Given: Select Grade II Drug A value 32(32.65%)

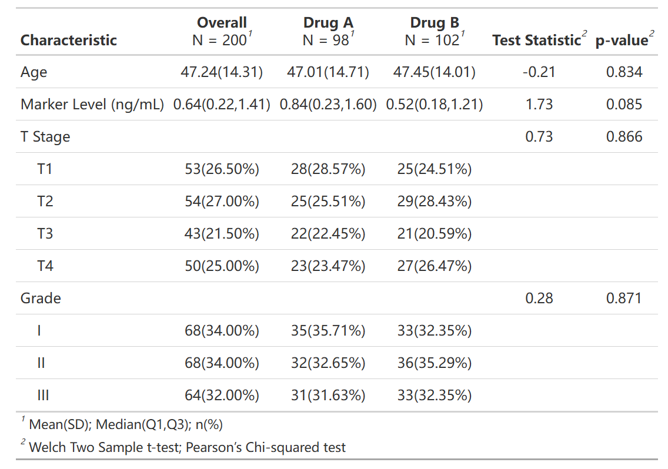Looking at the screenshot, I should (x=328, y=363).
